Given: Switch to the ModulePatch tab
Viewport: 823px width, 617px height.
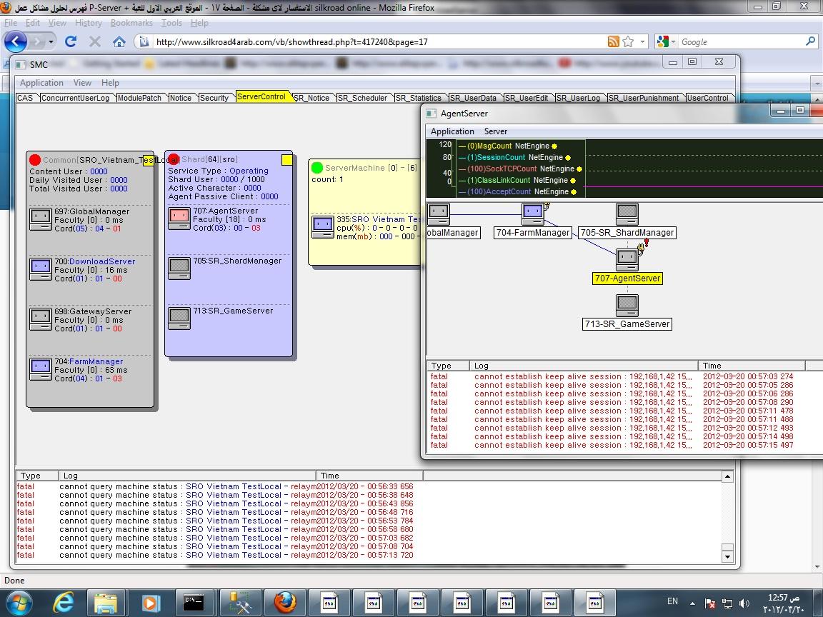Looking at the screenshot, I should click(x=139, y=98).
